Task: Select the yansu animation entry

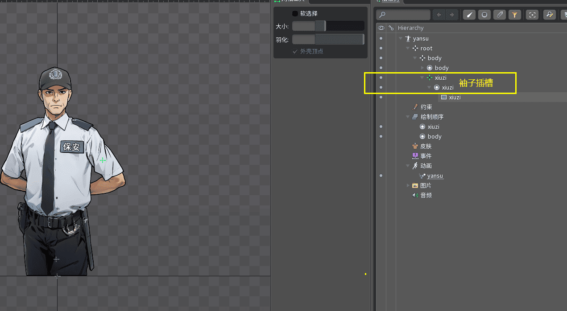Action: pos(435,176)
